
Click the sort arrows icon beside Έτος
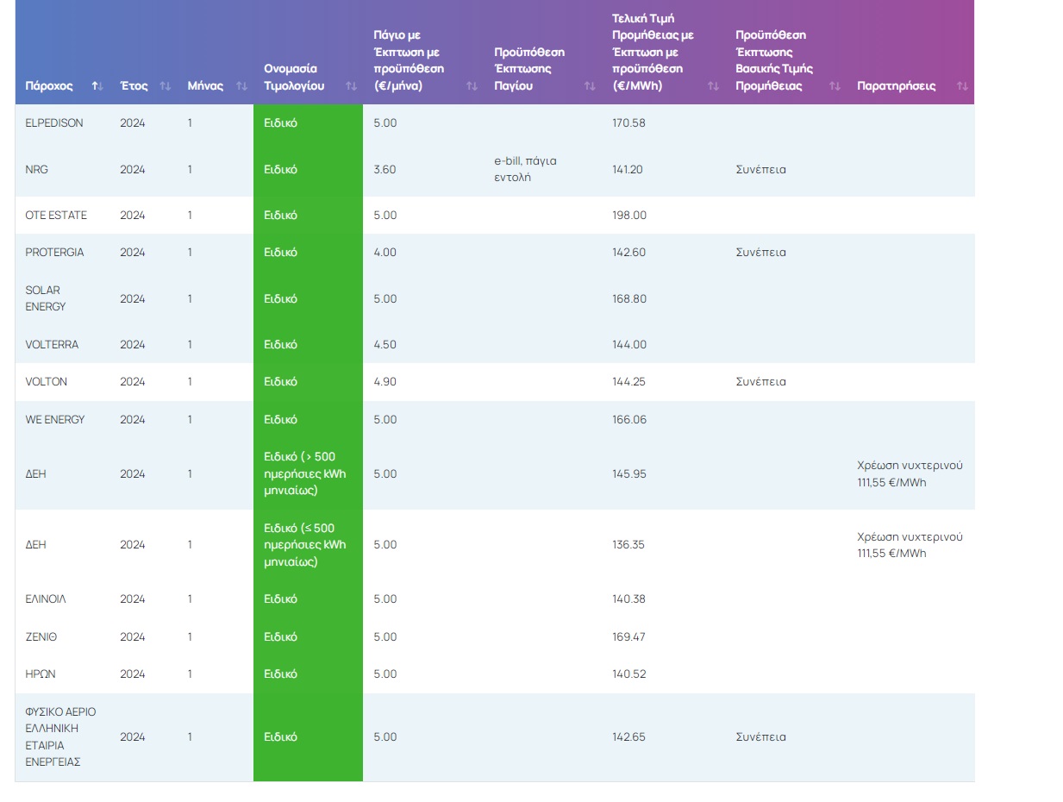166,86
